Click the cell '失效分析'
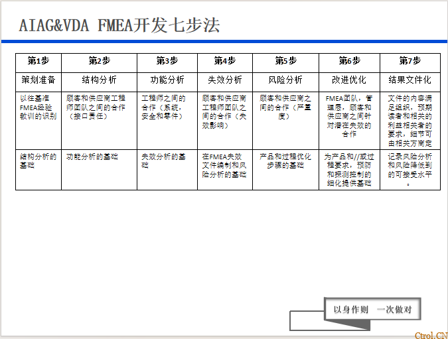 point(225,82)
